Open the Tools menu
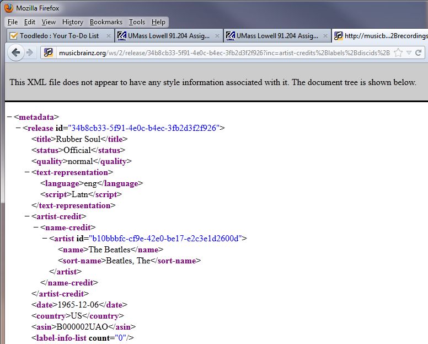This screenshot has height=344, width=428. click(x=137, y=22)
